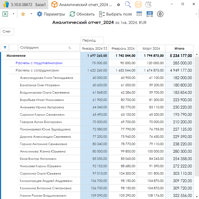Toggle the zero values circle icon
The height and width of the screenshot is (199, 199).
160,14
